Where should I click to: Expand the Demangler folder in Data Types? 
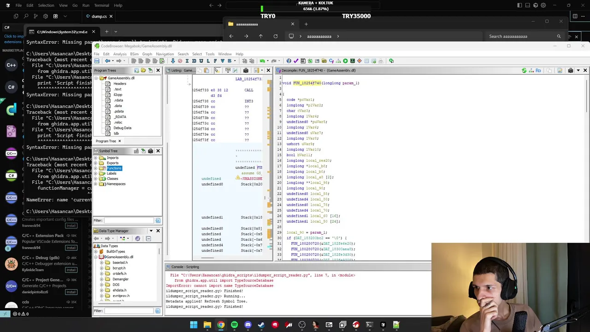pos(102,279)
